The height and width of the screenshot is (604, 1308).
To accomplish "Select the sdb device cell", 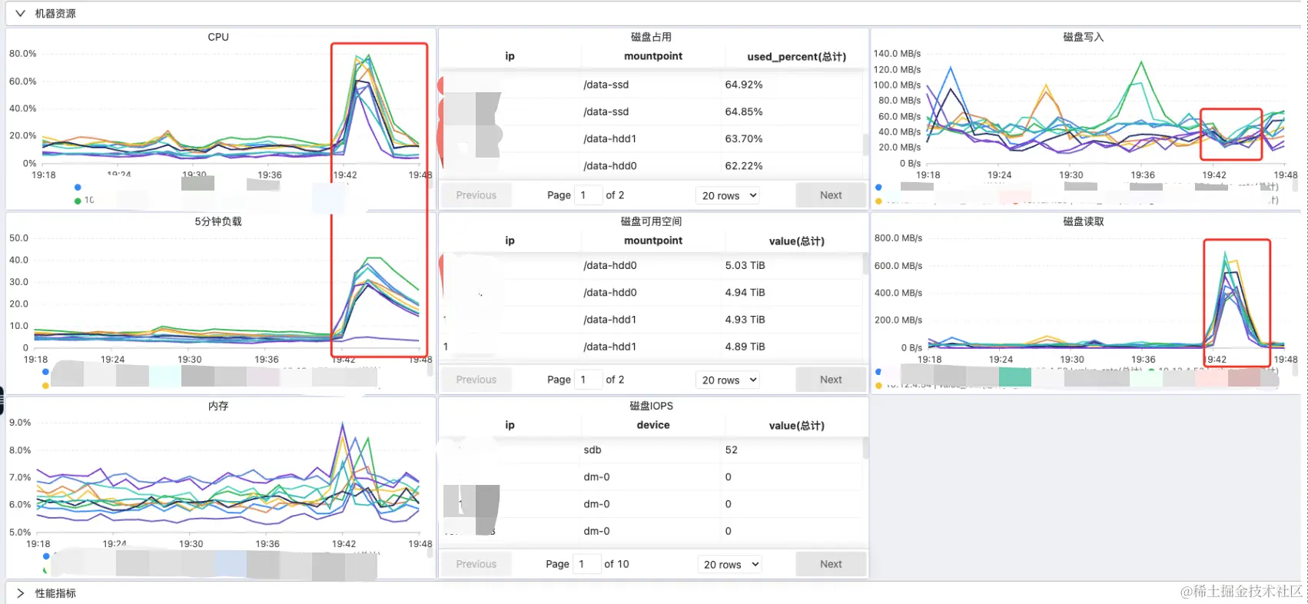I will click(x=593, y=450).
